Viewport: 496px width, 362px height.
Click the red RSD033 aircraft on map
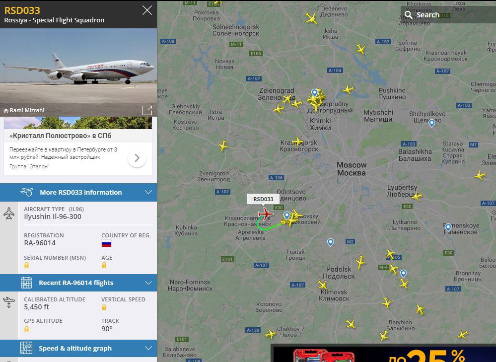pyautogui.click(x=265, y=214)
